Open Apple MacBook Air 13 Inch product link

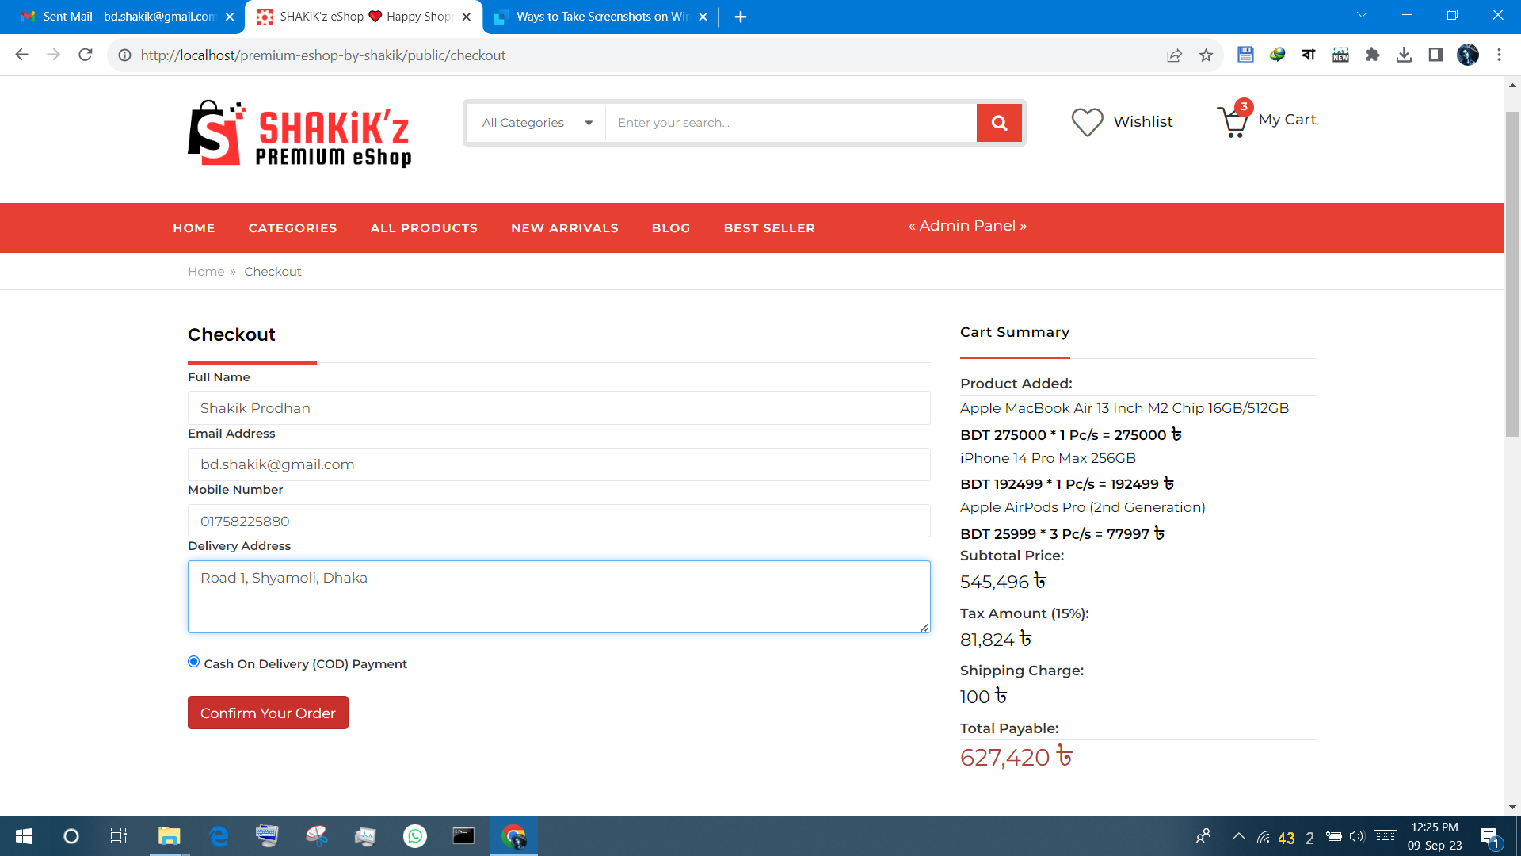[x=1124, y=408]
